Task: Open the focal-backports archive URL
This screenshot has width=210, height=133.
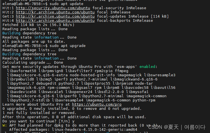Action: (55, 21)
